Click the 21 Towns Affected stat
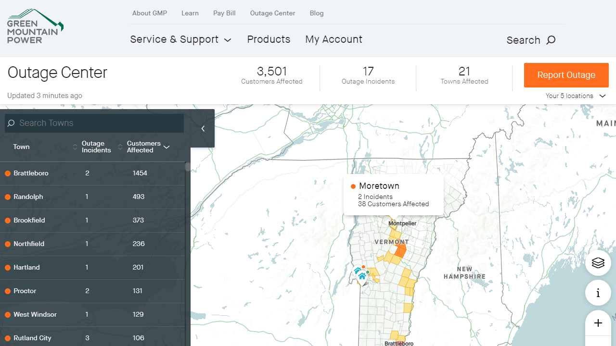Viewport: 616px width, 346px height. click(464, 75)
